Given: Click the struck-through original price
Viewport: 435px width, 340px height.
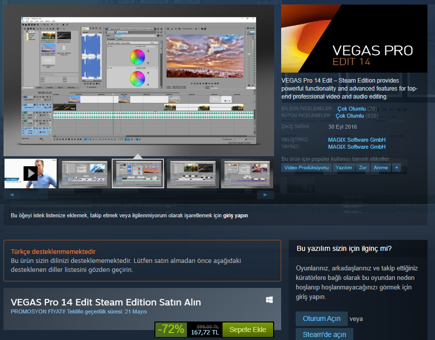Looking at the screenshot, I should pyautogui.click(x=208, y=326).
